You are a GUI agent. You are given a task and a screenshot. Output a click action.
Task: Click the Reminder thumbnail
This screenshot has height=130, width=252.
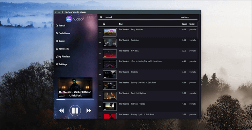110,43
